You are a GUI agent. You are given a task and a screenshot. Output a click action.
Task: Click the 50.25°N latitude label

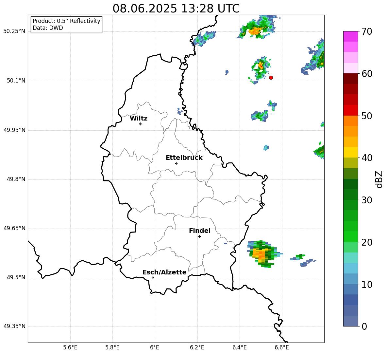14,31
